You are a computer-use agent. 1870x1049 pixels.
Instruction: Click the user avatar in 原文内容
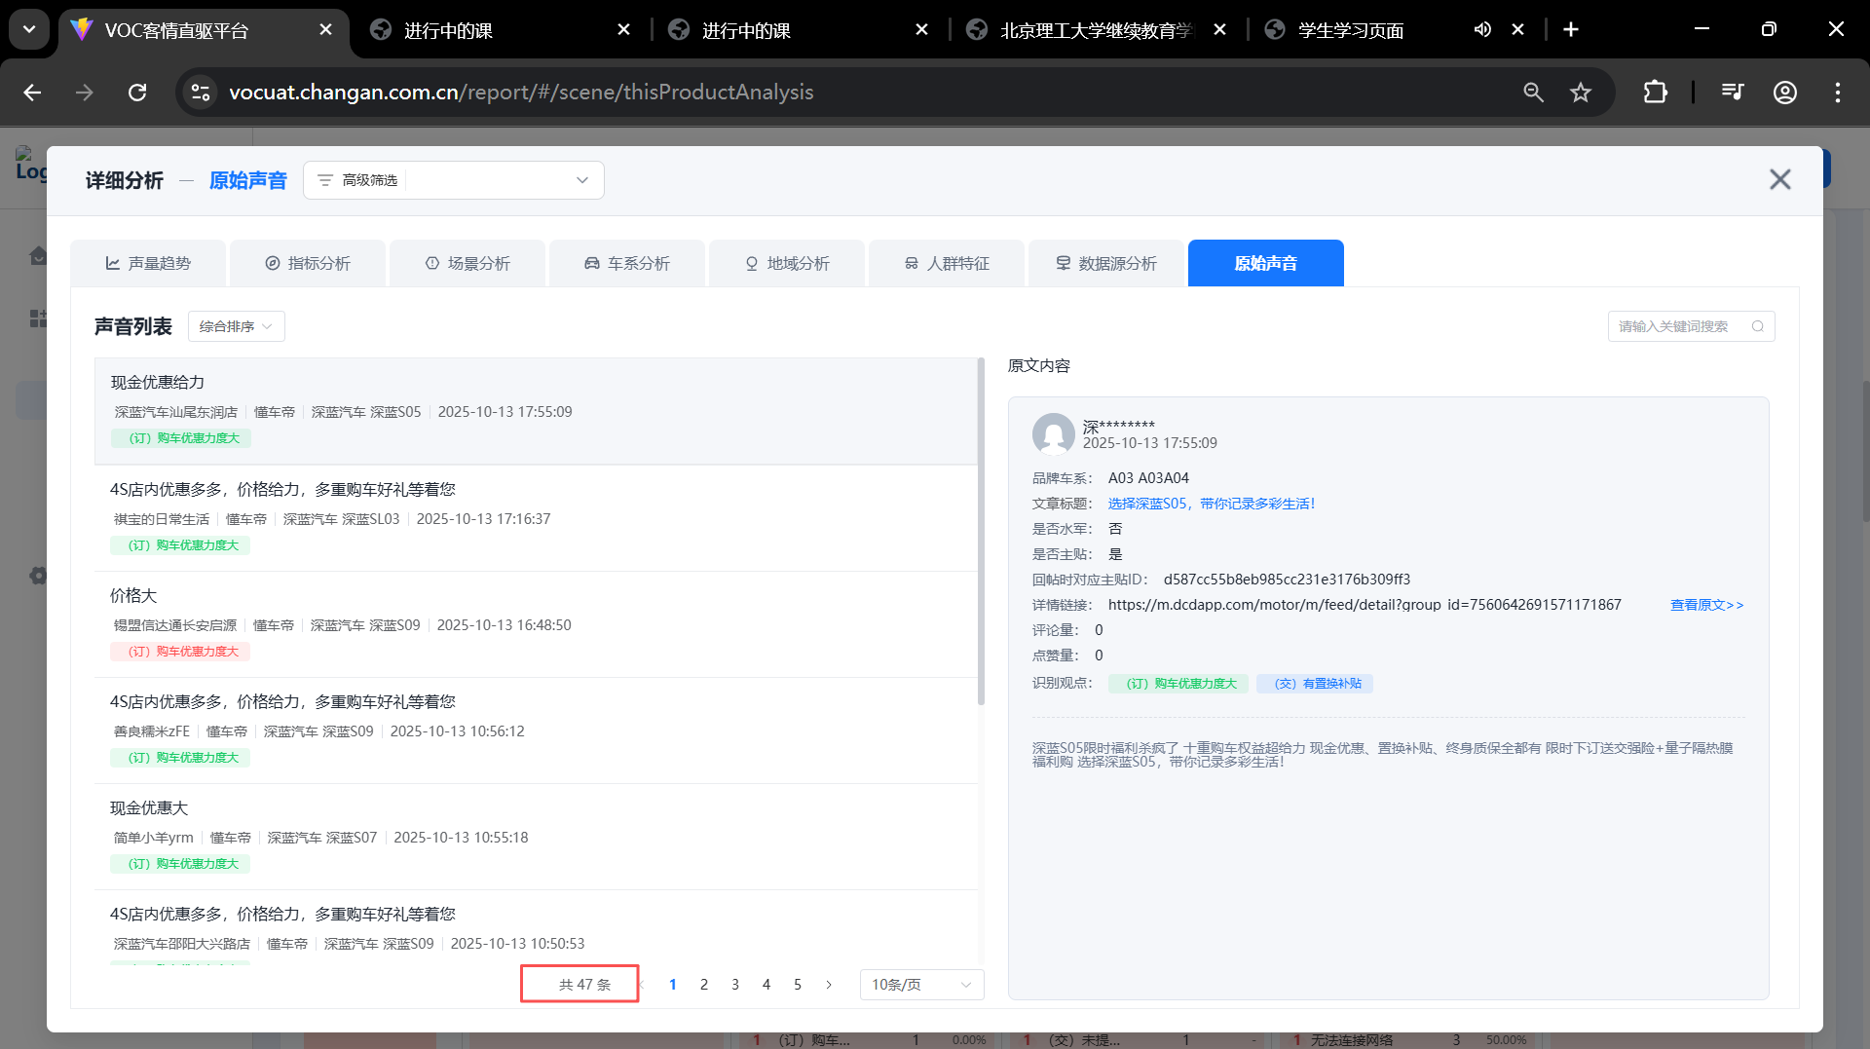click(1053, 433)
